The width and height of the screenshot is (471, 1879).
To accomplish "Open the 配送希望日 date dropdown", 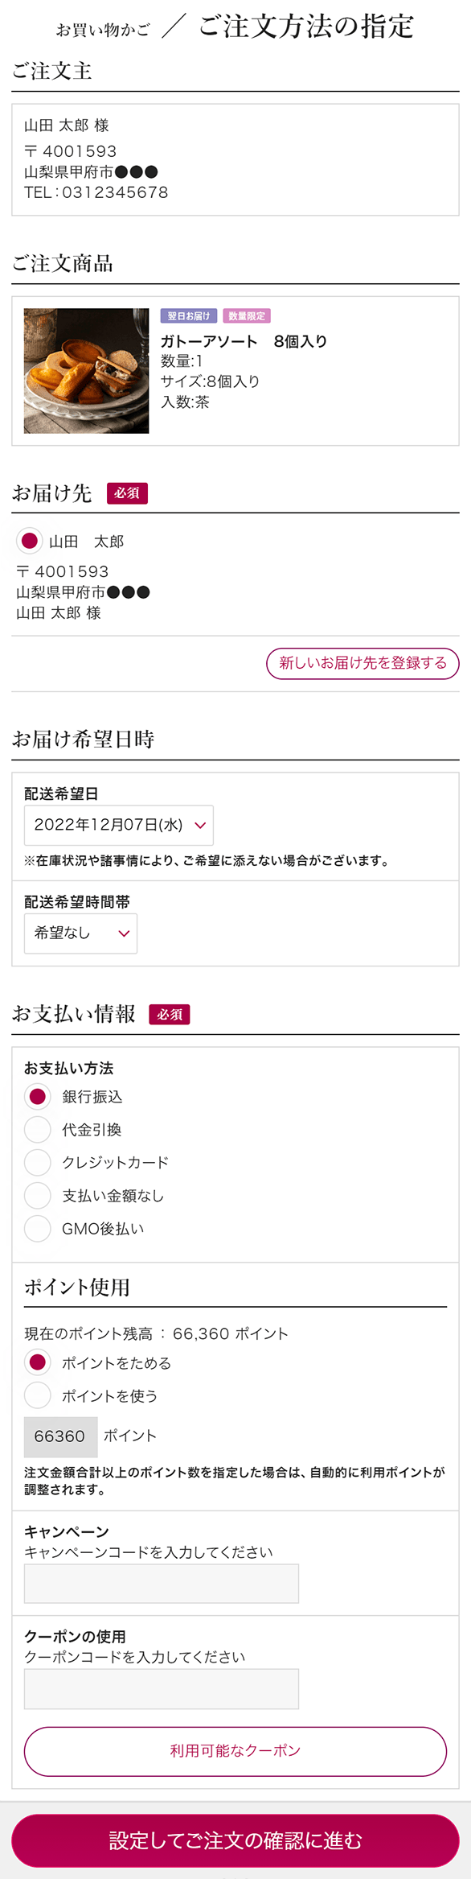I will 119,825.
